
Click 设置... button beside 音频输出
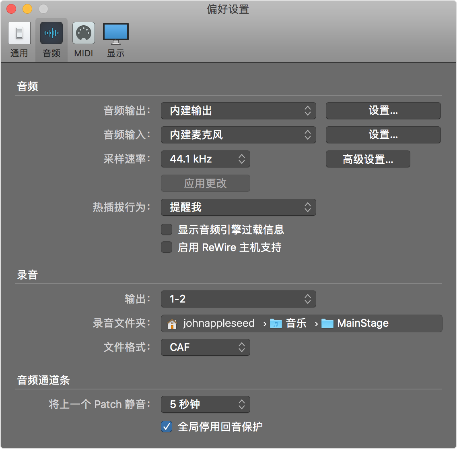tap(383, 111)
